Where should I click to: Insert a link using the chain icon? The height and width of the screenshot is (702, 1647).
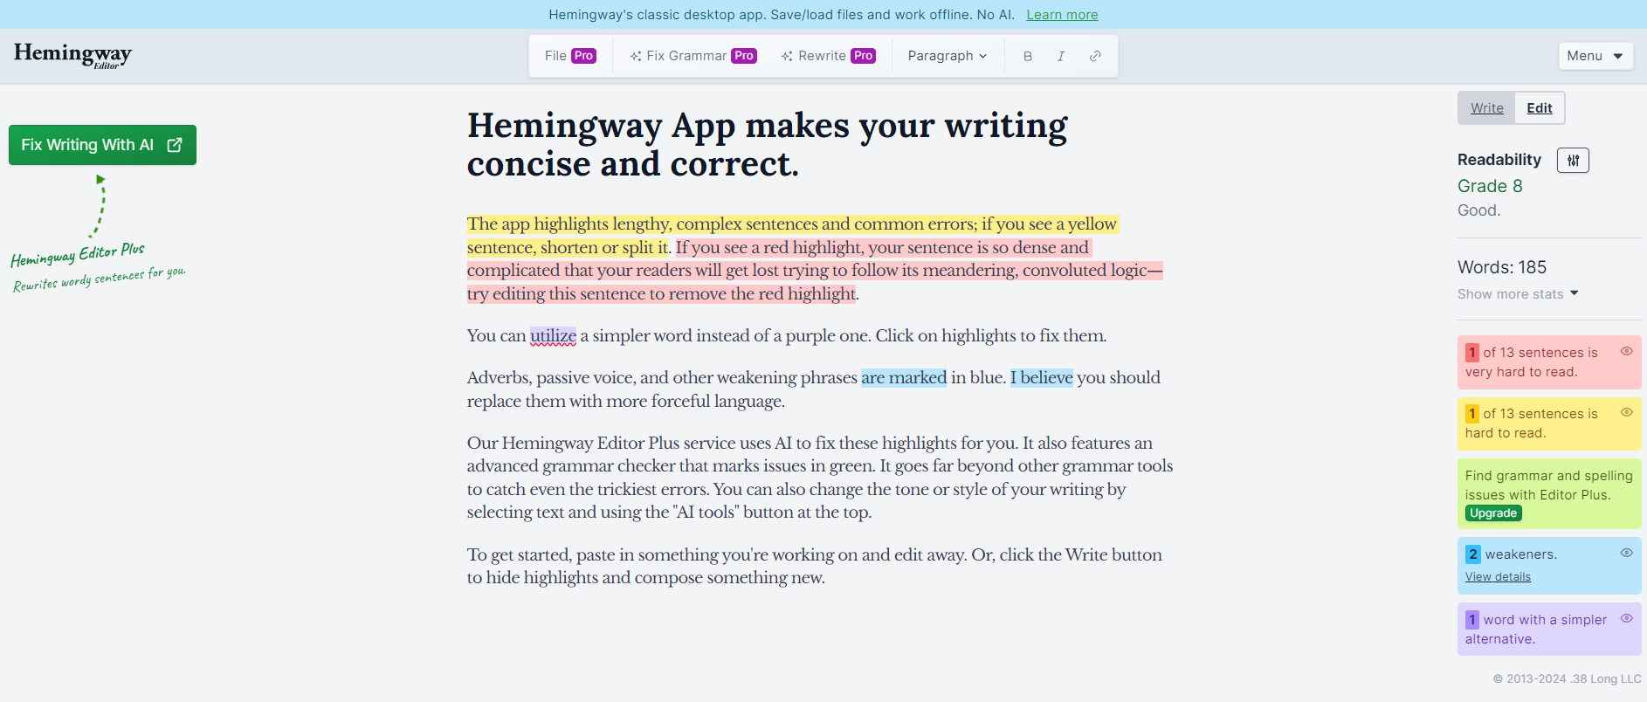click(x=1095, y=56)
